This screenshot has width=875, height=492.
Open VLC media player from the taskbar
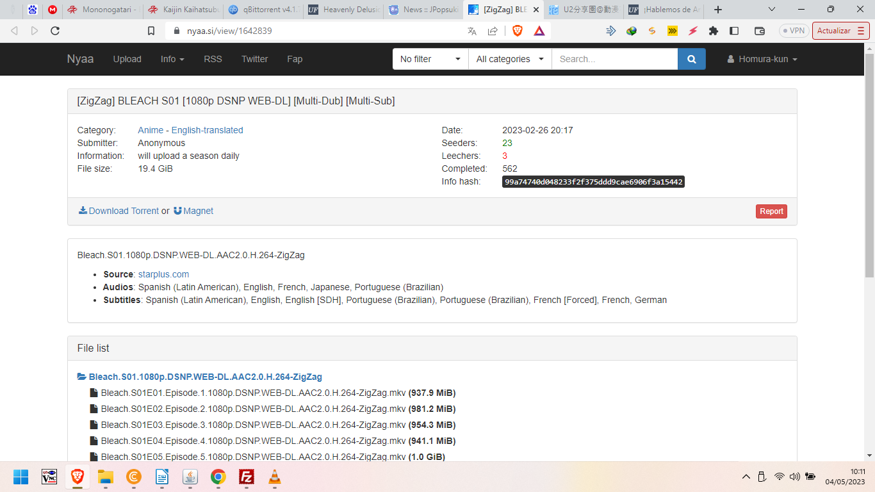click(275, 477)
